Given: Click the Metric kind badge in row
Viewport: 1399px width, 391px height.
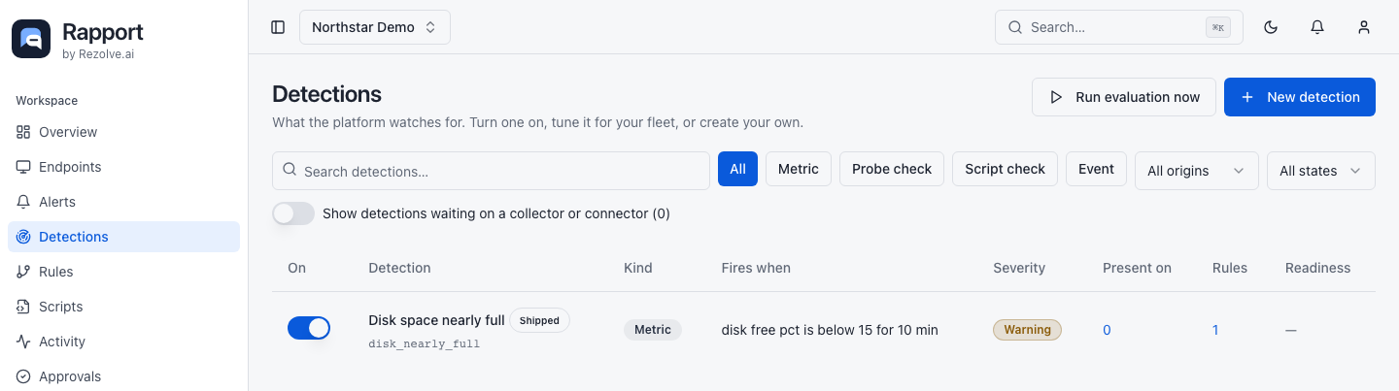Looking at the screenshot, I should [x=653, y=330].
